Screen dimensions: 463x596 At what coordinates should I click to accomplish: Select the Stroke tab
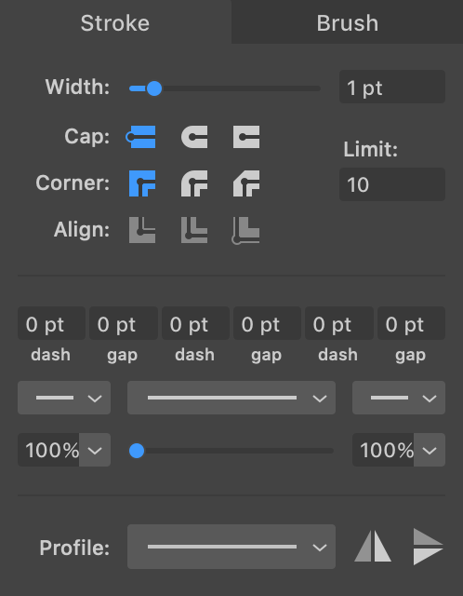coord(115,22)
